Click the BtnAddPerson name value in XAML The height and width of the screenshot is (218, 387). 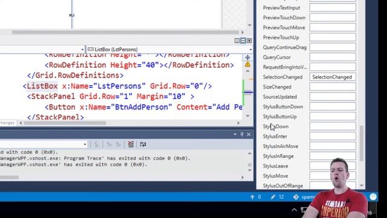[x=141, y=107]
